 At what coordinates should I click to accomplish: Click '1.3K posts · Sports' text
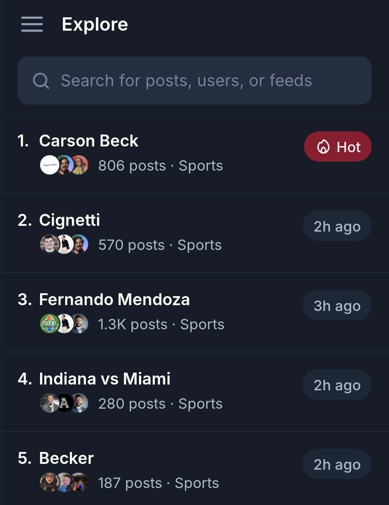click(x=161, y=324)
